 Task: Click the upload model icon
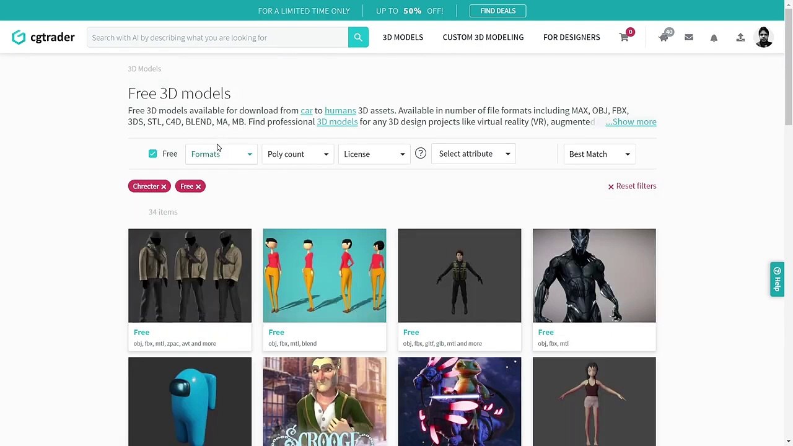(740, 37)
